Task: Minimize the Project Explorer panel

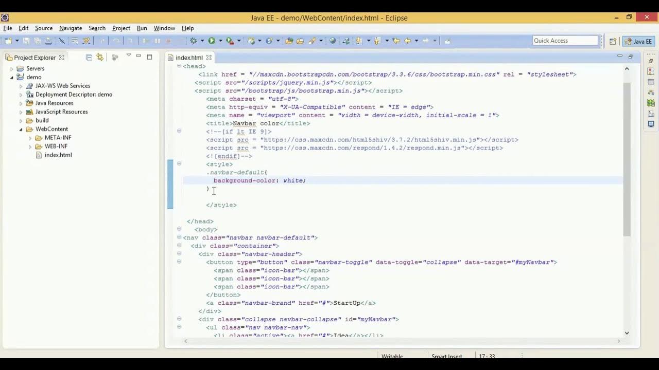Action: pos(138,57)
